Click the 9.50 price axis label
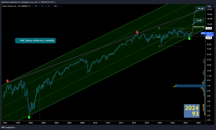Screen dimensions: 216x130 pos(209,80)
